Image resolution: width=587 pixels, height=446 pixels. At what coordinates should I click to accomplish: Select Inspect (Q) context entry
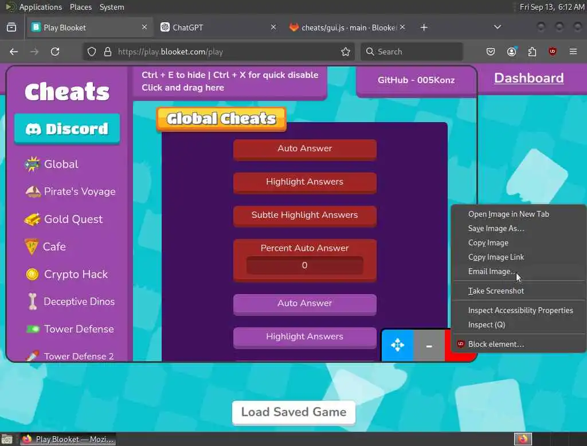pyautogui.click(x=518, y=324)
